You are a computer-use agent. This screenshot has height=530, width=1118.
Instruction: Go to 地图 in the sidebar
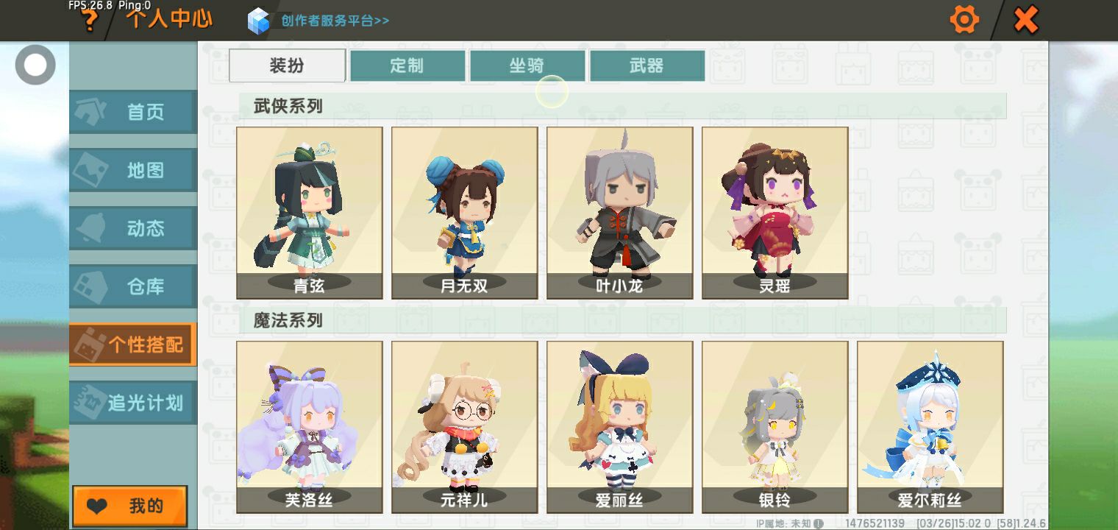pos(133,170)
